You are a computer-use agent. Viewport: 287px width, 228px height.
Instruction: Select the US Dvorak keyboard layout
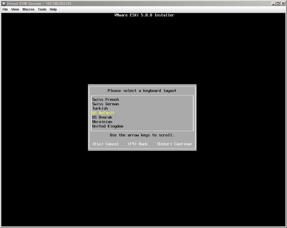pyautogui.click(x=102, y=117)
